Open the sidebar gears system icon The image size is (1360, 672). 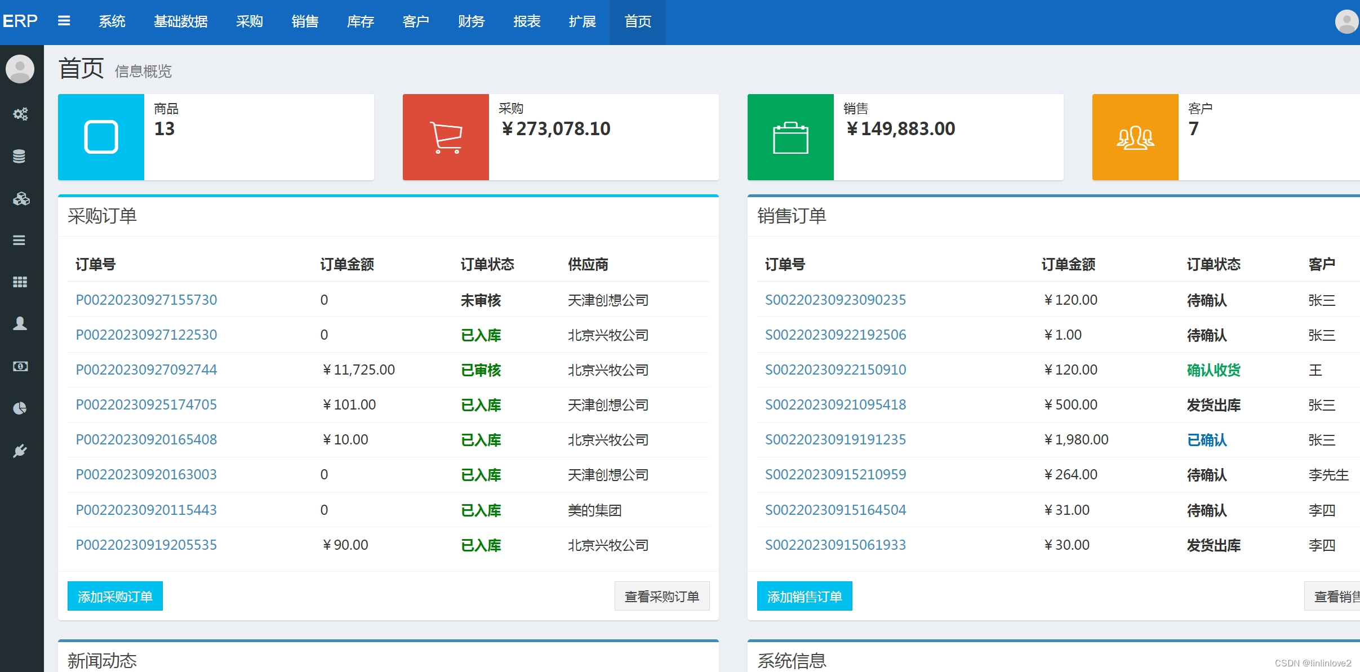tap(20, 114)
